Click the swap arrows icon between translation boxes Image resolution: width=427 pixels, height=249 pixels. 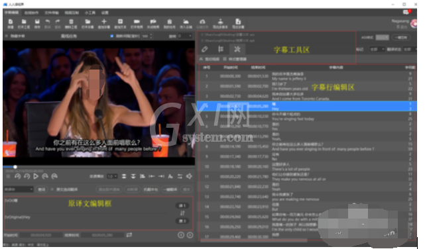[182, 213]
